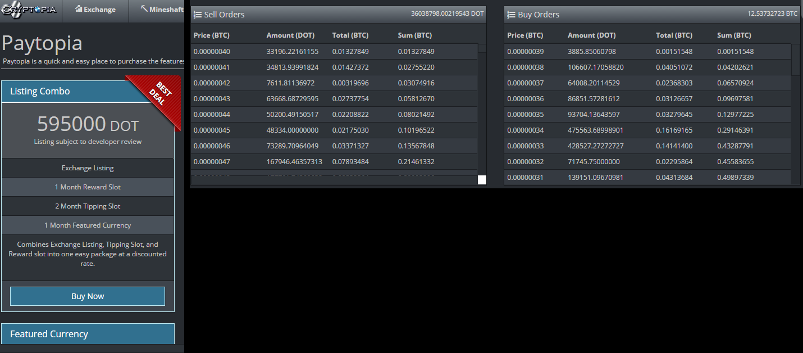
Task: Click the buy sum 0.49897339
Action: [x=735, y=178]
